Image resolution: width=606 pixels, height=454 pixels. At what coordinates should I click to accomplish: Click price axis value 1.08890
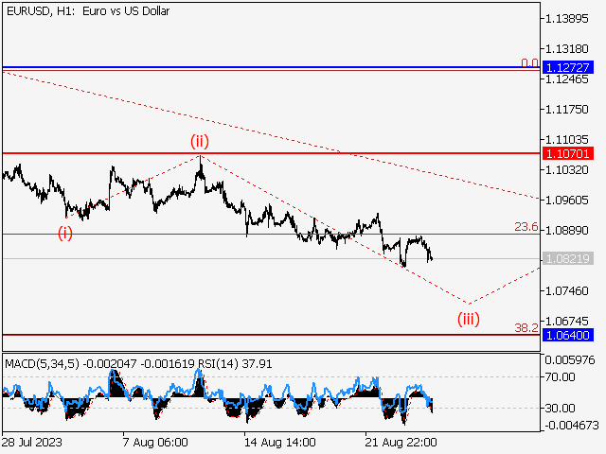click(x=566, y=231)
